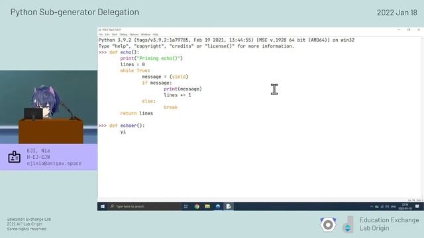Open Google Chrome from the taskbar

point(197,206)
